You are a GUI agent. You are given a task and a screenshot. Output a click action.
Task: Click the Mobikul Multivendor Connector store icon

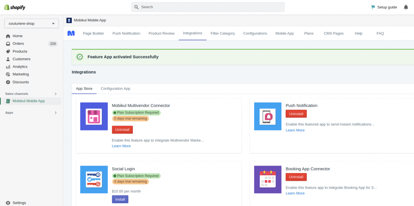coord(94,116)
